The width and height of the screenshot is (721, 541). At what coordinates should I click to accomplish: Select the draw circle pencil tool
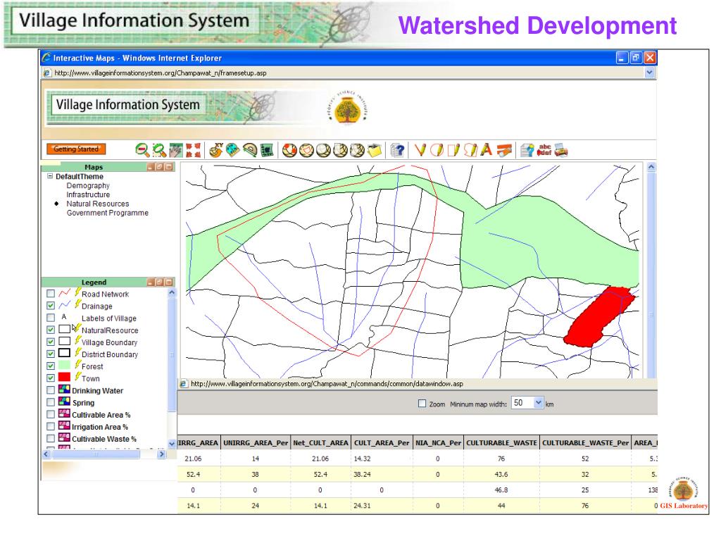tap(437, 150)
